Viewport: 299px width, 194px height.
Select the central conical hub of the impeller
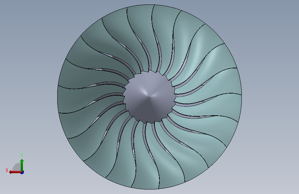coord(149,97)
